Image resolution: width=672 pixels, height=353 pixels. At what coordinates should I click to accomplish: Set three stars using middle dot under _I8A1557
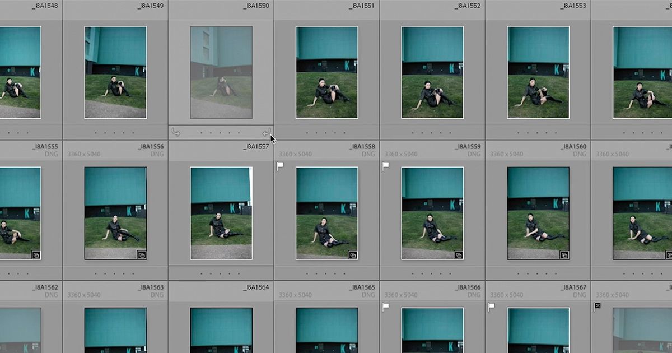coord(221,274)
